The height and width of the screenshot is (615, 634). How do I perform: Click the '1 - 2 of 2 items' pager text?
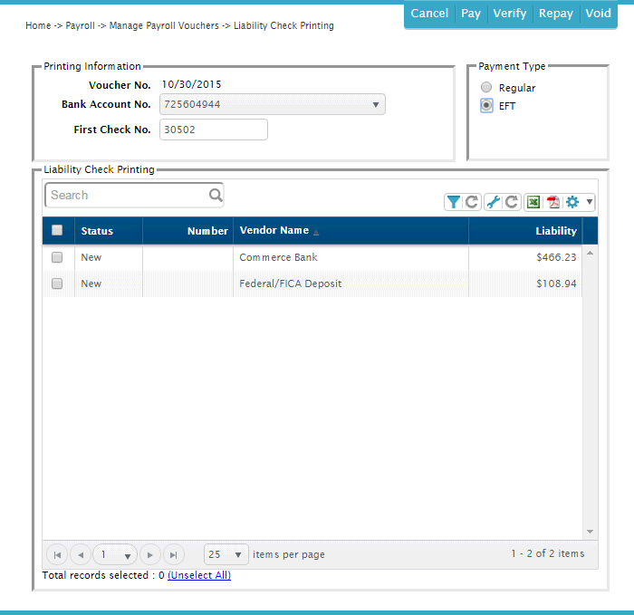click(x=548, y=553)
